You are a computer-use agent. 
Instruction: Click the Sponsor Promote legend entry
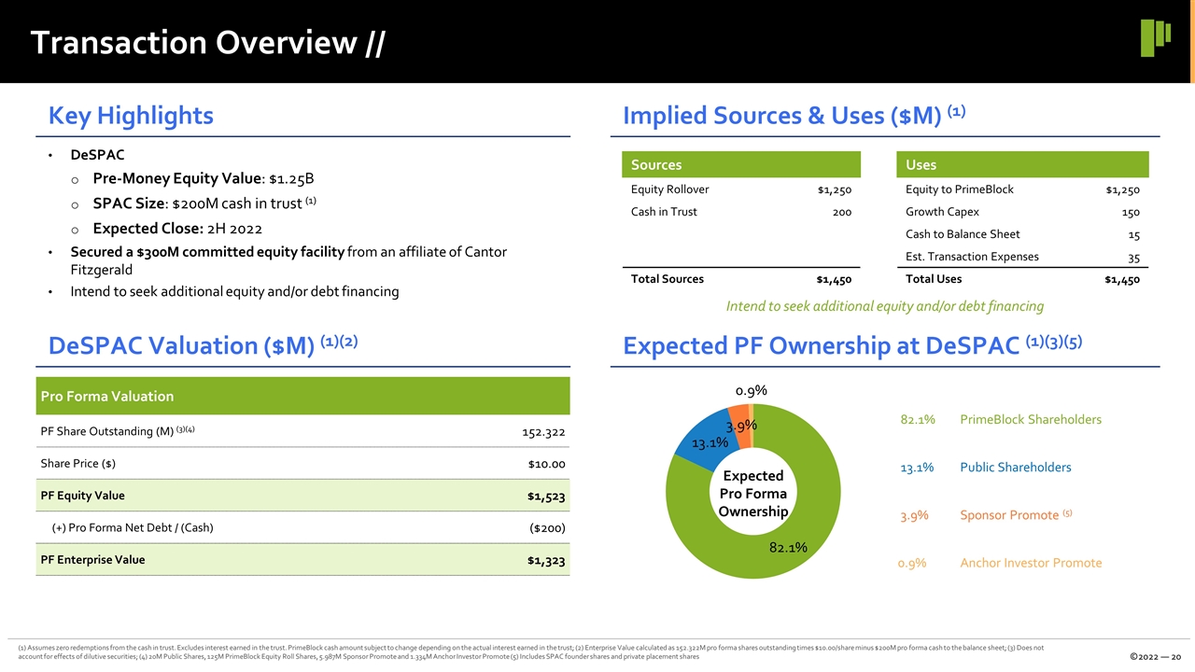[1015, 515]
